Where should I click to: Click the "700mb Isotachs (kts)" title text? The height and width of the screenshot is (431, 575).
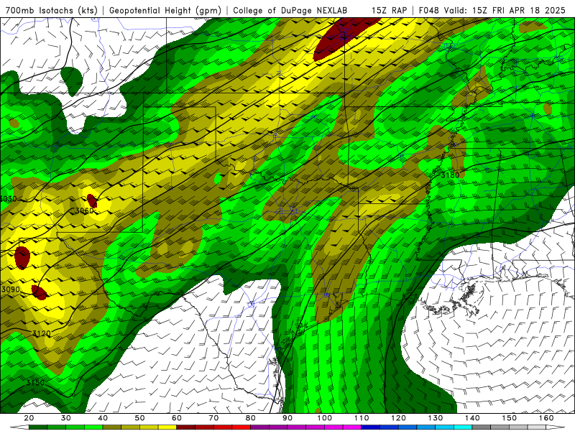click(51, 10)
